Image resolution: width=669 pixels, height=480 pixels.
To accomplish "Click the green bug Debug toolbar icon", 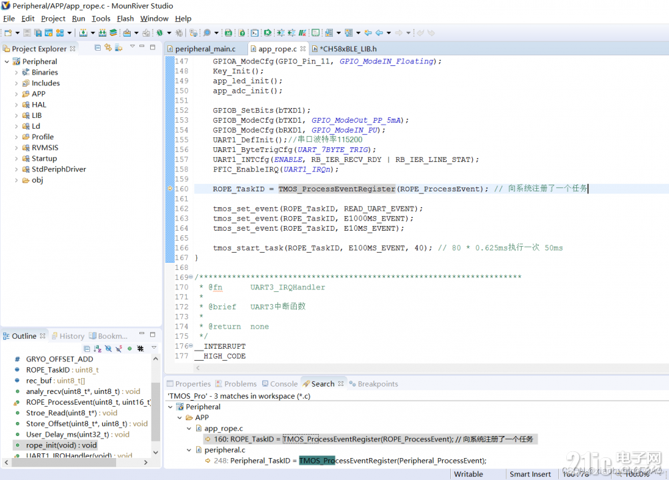I will point(159,33).
